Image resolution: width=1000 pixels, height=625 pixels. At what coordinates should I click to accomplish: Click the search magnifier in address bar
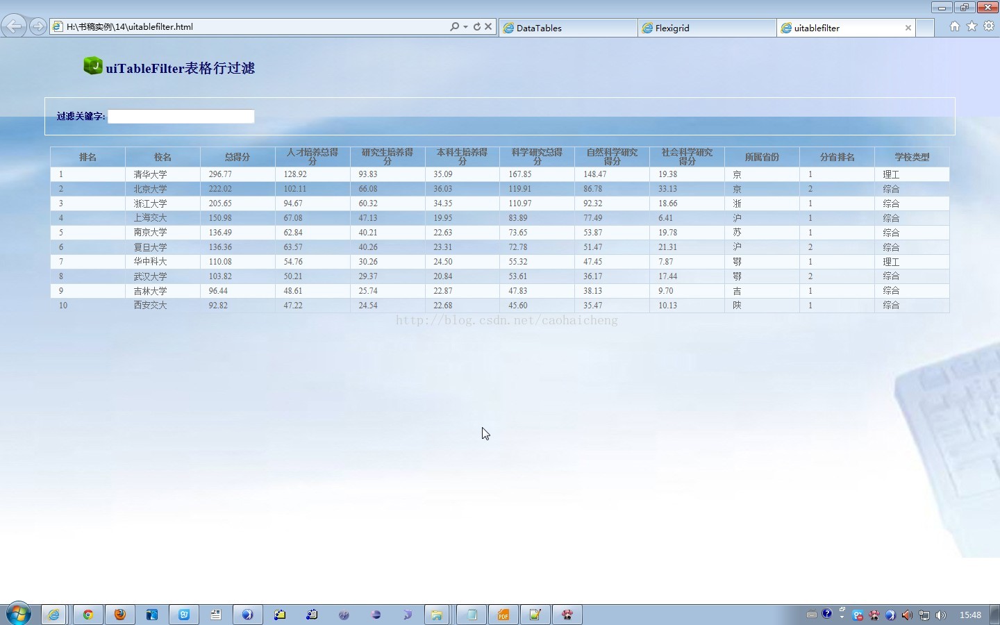pyautogui.click(x=454, y=26)
